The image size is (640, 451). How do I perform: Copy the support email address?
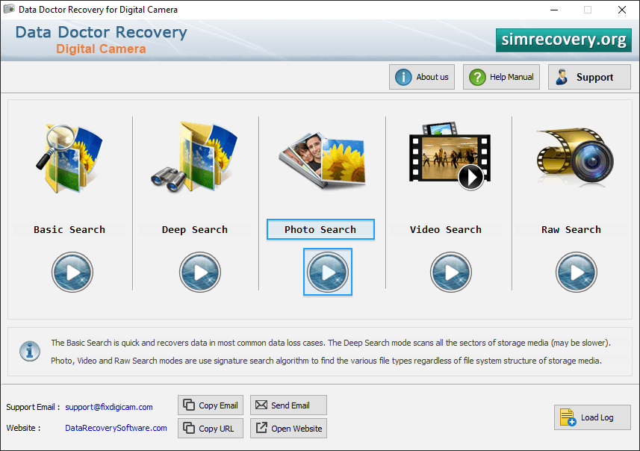click(211, 405)
